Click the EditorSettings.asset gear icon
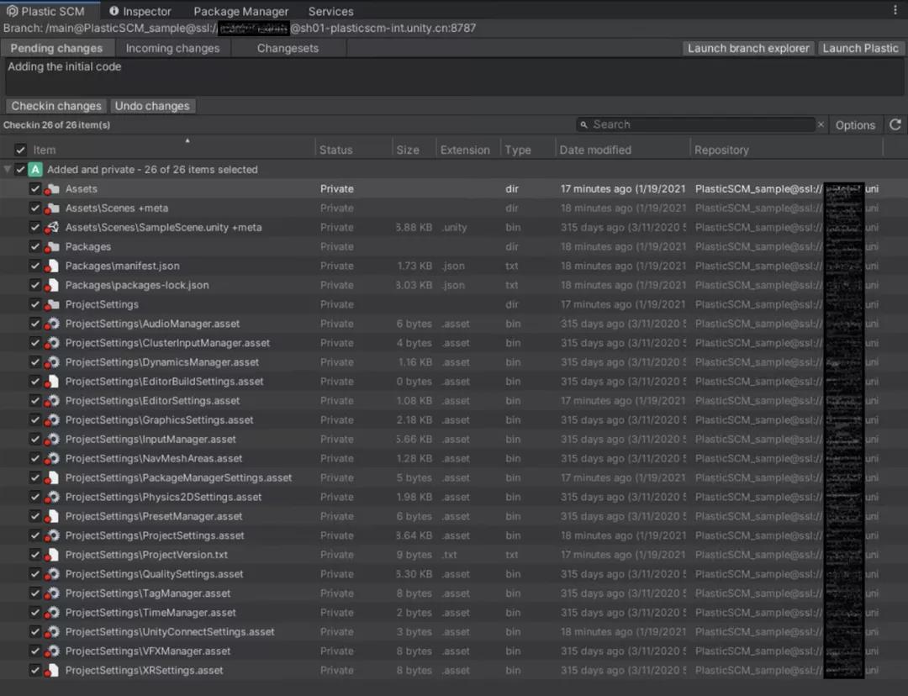 (52, 401)
